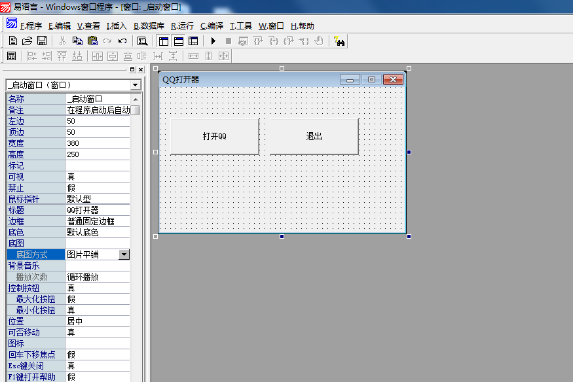The height and width of the screenshot is (382, 573).
Task: Toggle the Esc键关闭 property value
Action: click(x=97, y=366)
